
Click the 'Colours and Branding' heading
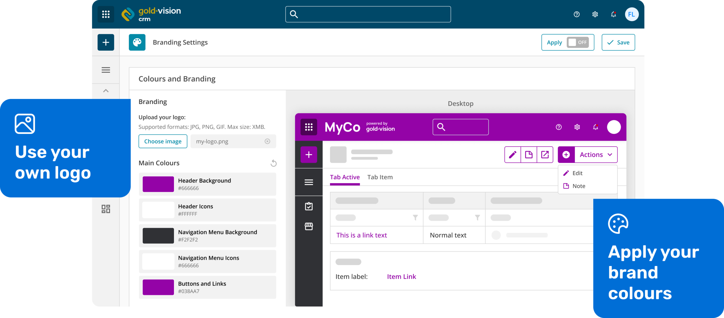click(177, 79)
